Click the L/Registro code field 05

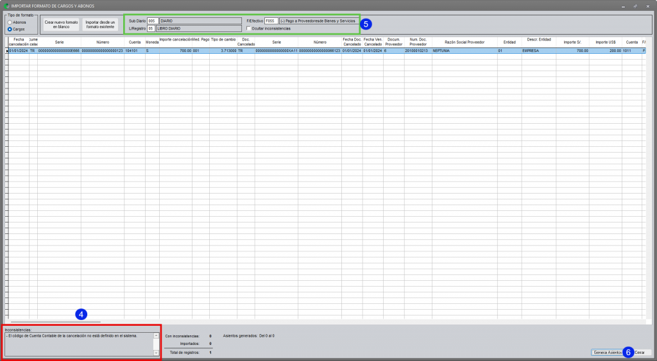coord(151,28)
